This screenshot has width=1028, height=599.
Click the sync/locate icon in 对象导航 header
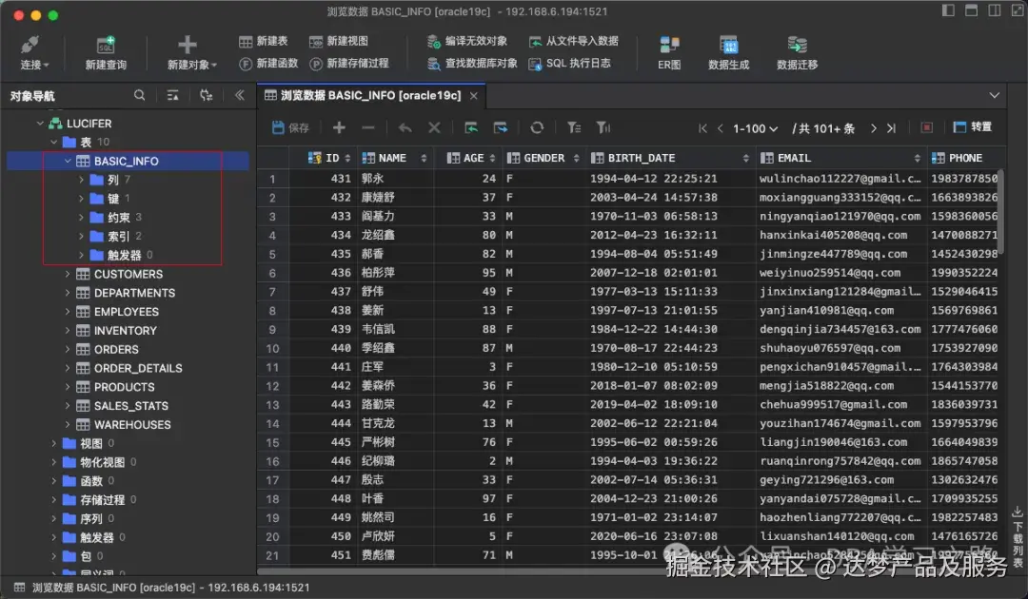[206, 96]
